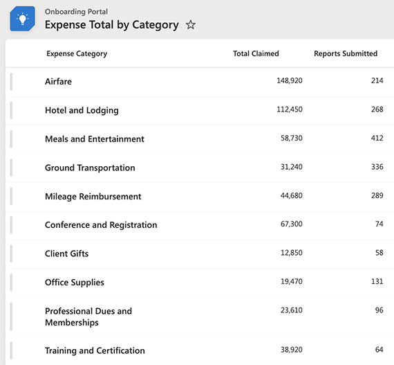The width and height of the screenshot is (394, 365).
Task: Select Meals and Entertainment category
Action: tap(95, 139)
